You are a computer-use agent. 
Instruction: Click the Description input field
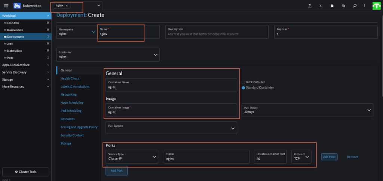pos(217,32)
